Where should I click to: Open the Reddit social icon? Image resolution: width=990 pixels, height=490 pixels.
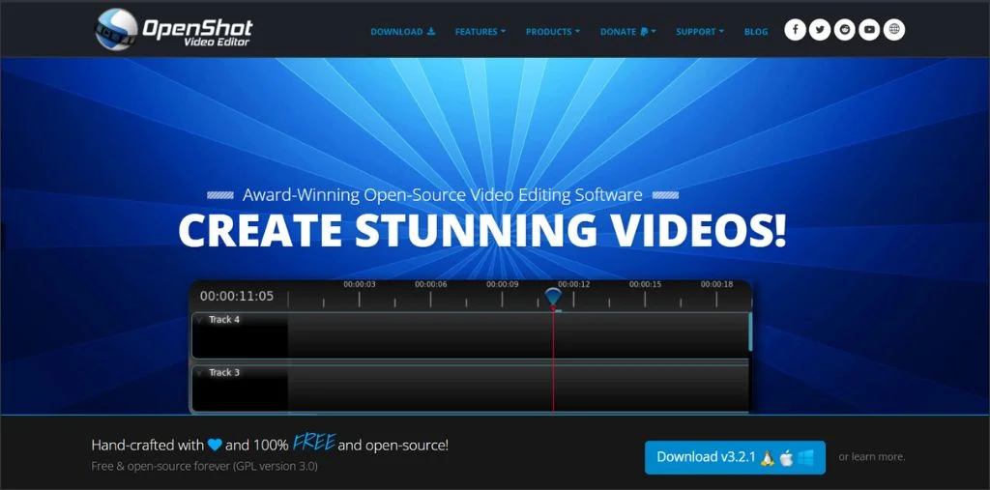click(x=844, y=30)
